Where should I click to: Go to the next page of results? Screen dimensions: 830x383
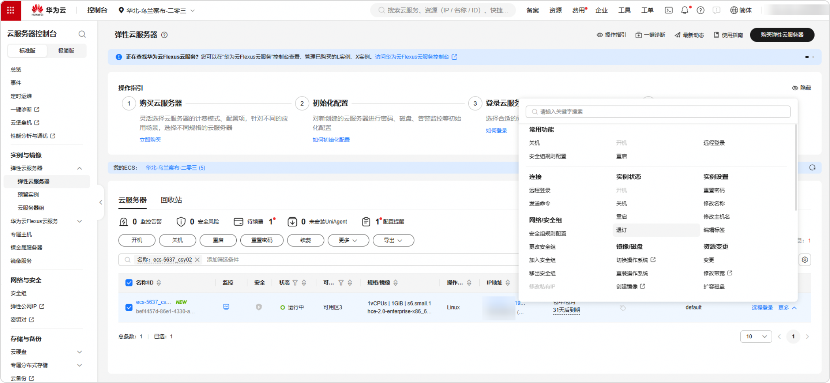coord(807,337)
